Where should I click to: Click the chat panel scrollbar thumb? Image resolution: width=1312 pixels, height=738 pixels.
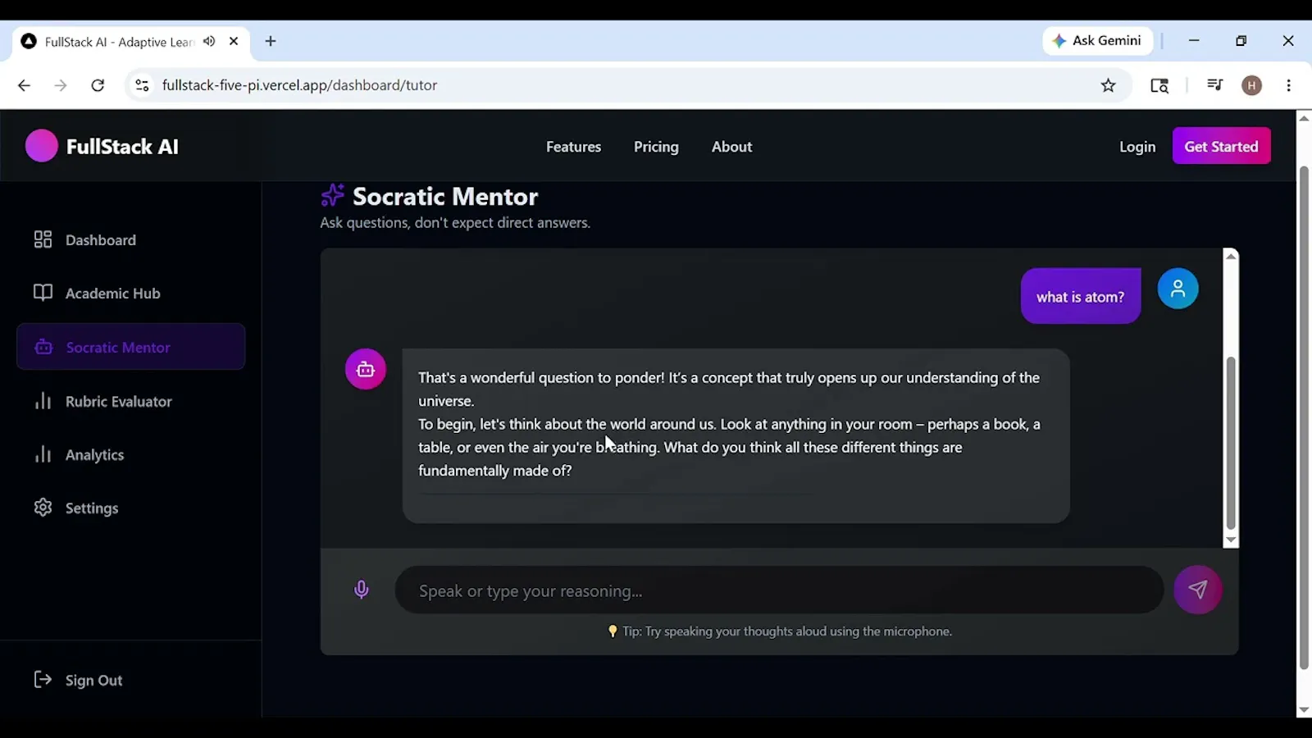pos(1231,444)
